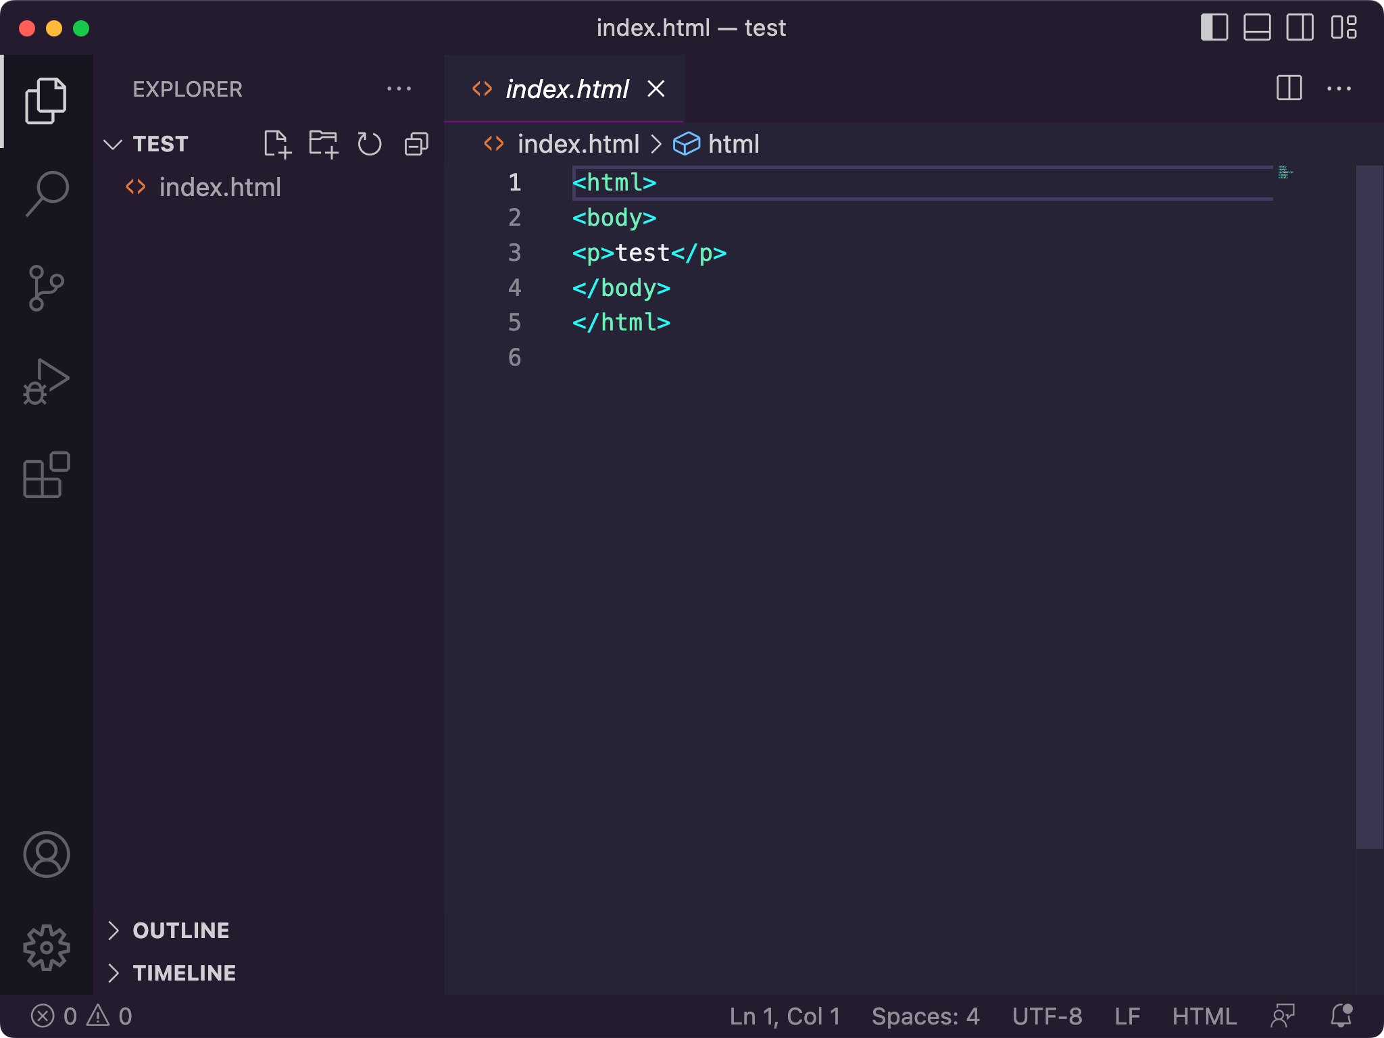The width and height of the screenshot is (1384, 1038).
Task: Select index.html in the Explorer
Action: click(220, 187)
